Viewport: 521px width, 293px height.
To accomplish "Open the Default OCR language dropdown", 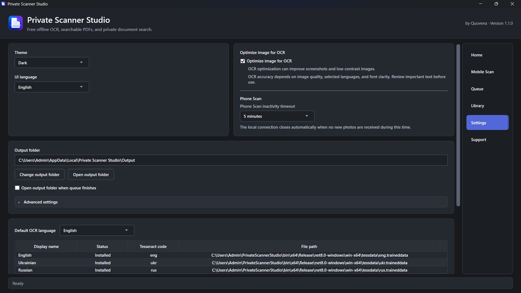I will point(97,230).
